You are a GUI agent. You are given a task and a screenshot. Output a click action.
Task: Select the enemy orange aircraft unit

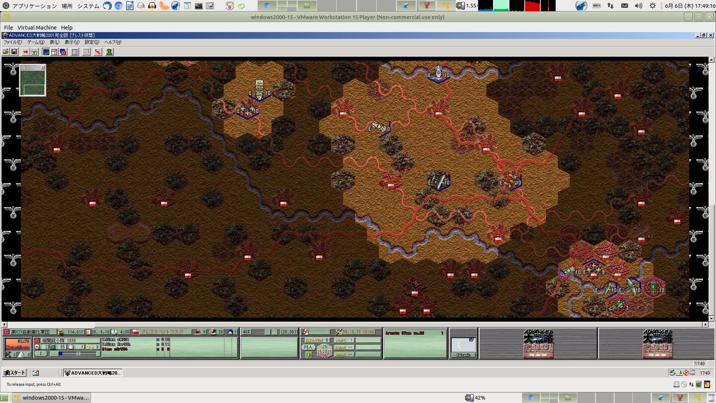pyautogui.click(x=511, y=181)
